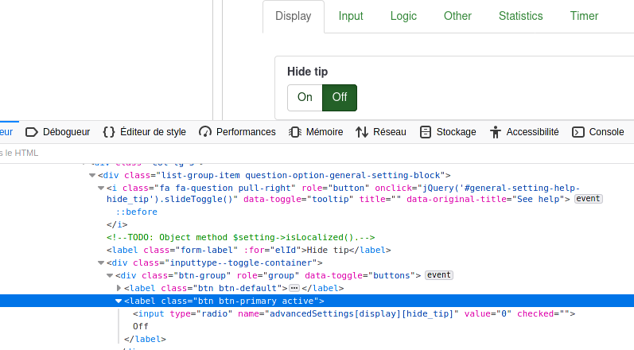The image size is (634, 350).
Task: Collapse the selected btn-primary active label
Action: (x=119, y=301)
